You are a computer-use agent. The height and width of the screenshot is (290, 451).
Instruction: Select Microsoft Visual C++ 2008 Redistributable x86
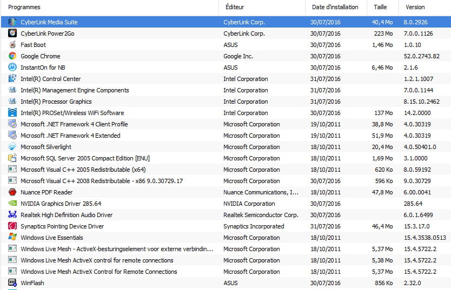pos(102,181)
